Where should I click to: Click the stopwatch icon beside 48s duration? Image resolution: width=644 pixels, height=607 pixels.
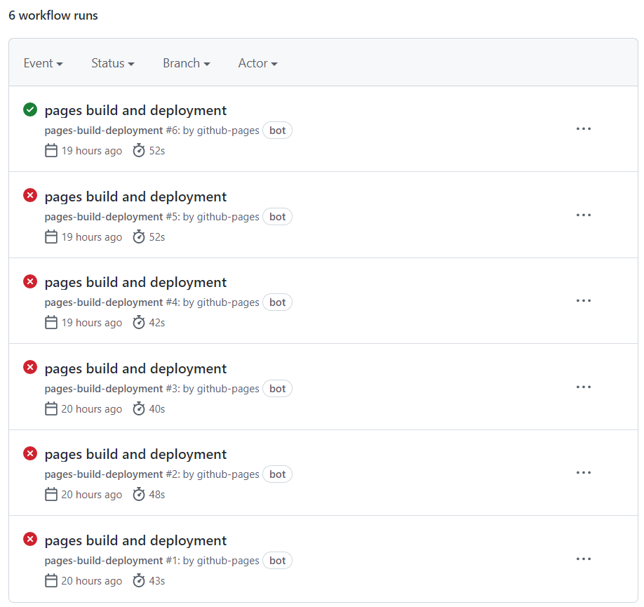click(139, 494)
